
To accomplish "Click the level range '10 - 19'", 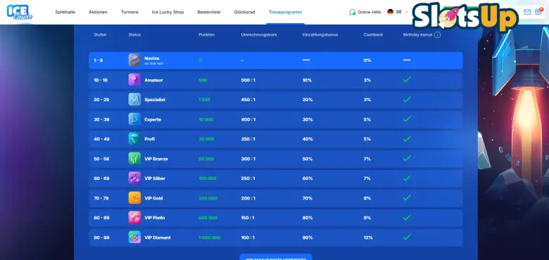I will pyautogui.click(x=101, y=80).
